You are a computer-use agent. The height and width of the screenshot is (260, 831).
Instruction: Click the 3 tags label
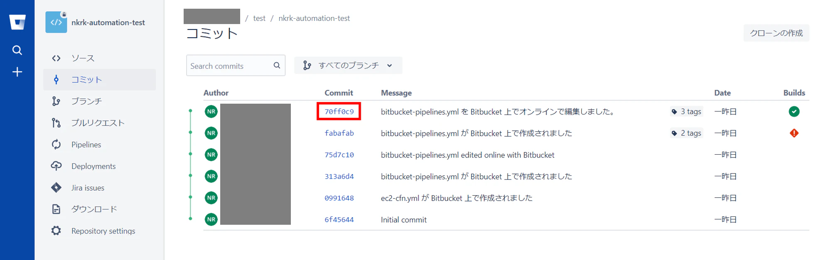pyautogui.click(x=686, y=112)
